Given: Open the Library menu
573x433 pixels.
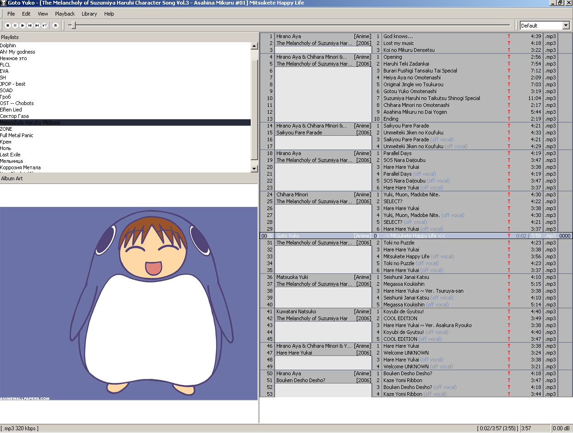Looking at the screenshot, I should 90,14.
